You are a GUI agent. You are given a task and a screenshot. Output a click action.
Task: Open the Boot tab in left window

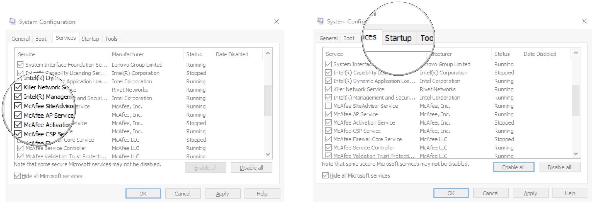click(41, 39)
